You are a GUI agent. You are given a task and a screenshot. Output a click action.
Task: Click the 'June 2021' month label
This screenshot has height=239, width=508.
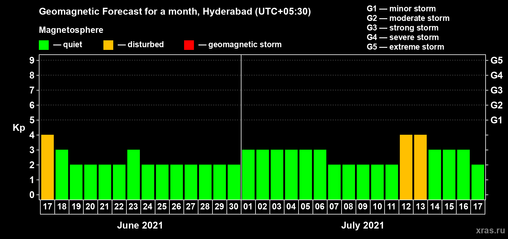tap(140, 225)
